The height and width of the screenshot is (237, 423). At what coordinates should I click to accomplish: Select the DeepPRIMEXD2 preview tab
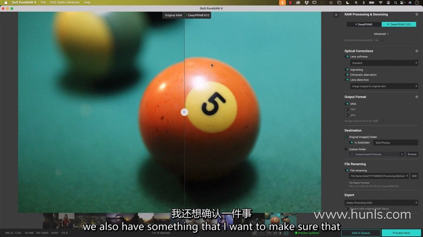[x=198, y=15]
